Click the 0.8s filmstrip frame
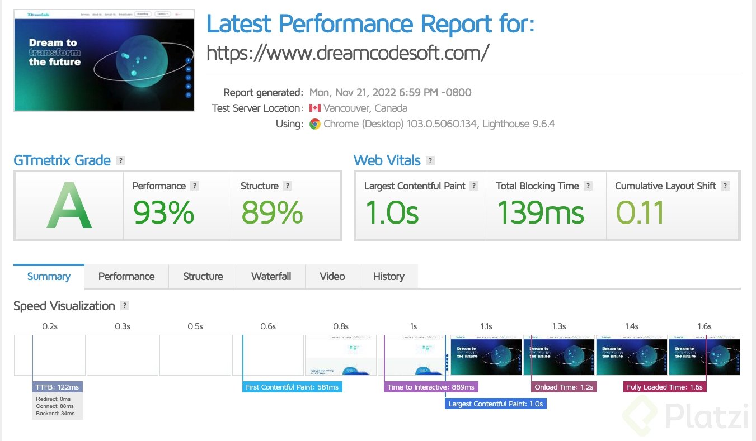Image resolution: width=756 pixels, height=441 pixels. pos(341,355)
